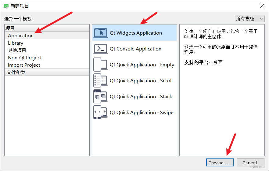Select the Library project category
The image size is (269, 171).
pyautogui.click(x=47, y=43)
